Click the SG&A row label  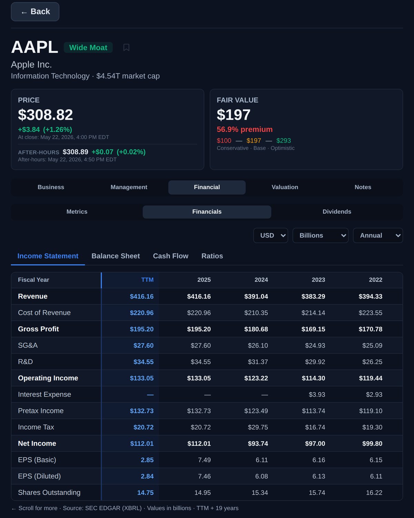[x=28, y=345]
